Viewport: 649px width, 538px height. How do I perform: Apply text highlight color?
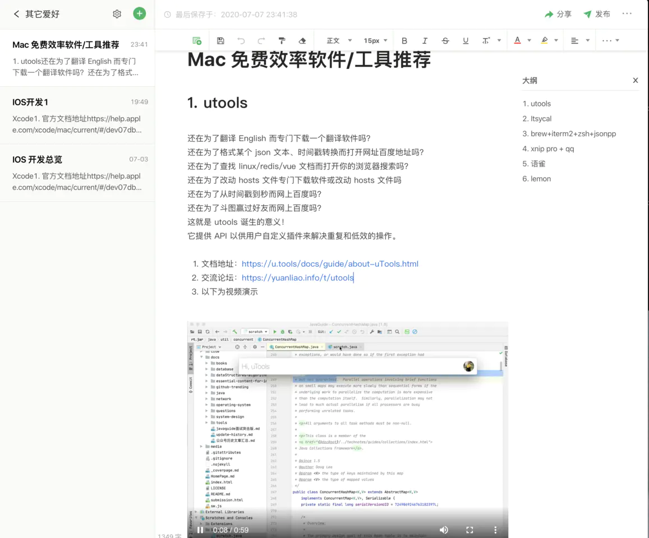[544, 40]
